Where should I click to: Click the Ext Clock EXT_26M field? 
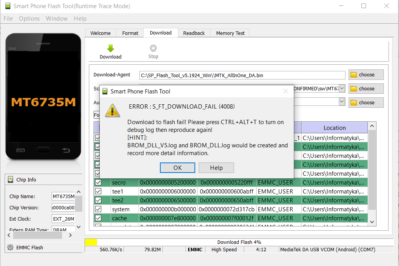[x=63, y=219]
